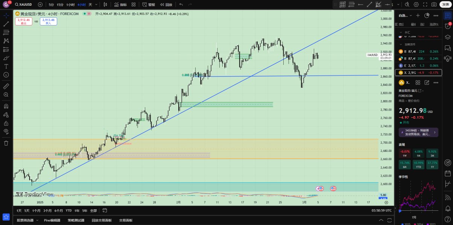Open the candlestick chart style picker

105,4
